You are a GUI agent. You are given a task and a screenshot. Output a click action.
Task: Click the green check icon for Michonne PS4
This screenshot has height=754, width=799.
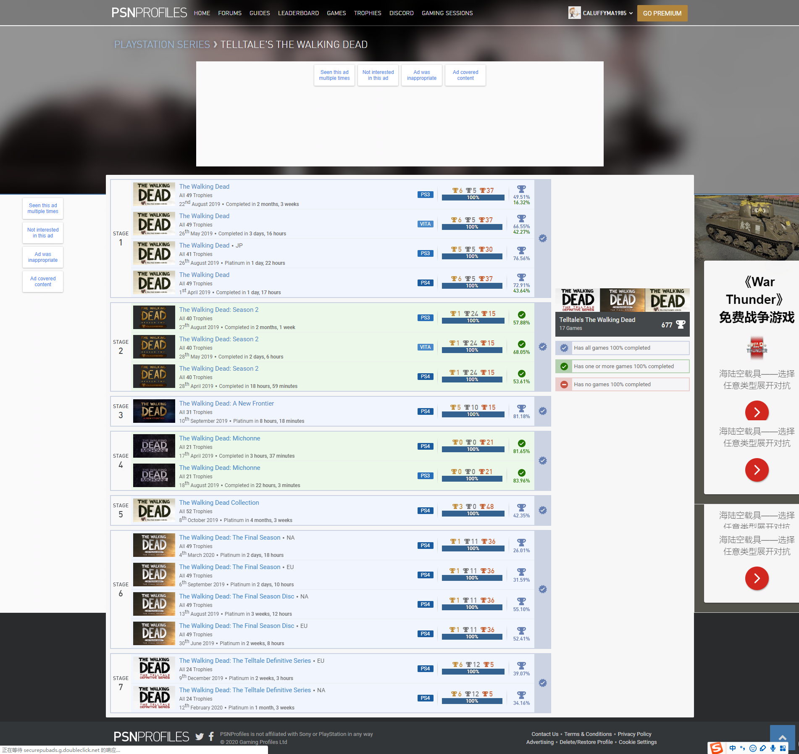click(521, 443)
